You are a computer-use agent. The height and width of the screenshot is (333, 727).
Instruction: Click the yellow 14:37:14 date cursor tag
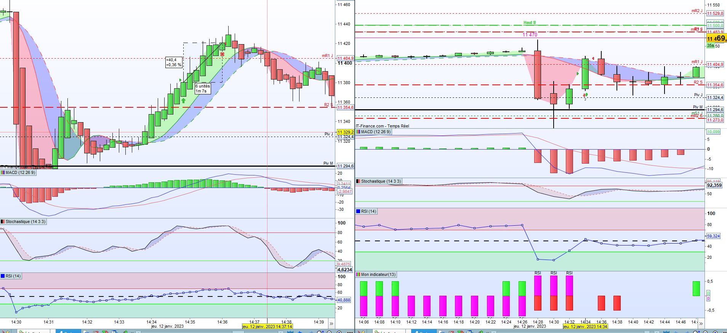267,327
